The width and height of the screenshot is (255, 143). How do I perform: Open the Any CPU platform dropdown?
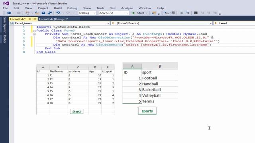click(x=114, y=13)
